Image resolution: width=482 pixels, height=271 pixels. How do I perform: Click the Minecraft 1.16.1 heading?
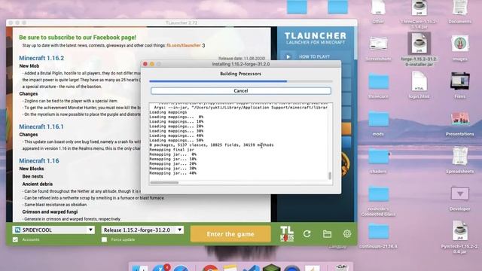[41, 126]
